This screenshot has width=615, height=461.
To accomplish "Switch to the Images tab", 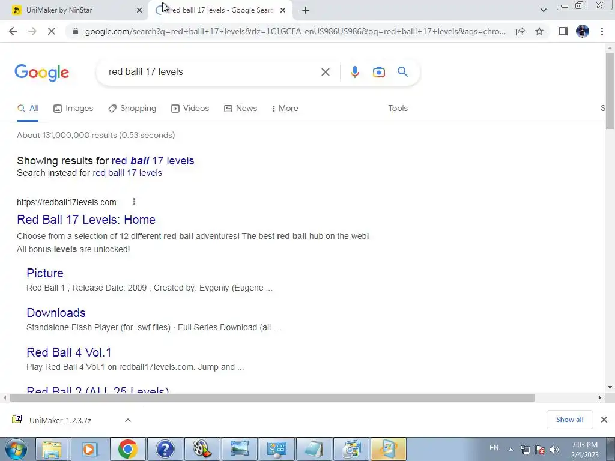I will pyautogui.click(x=73, y=109).
